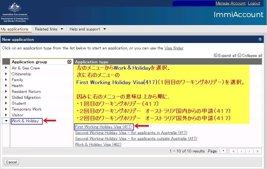This screenshot has width=267, height=169.
Task: Go to the first results page
Action: (233, 151)
